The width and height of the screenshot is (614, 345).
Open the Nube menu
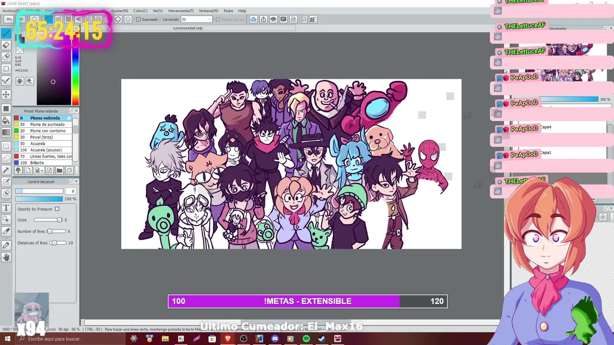(228, 11)
